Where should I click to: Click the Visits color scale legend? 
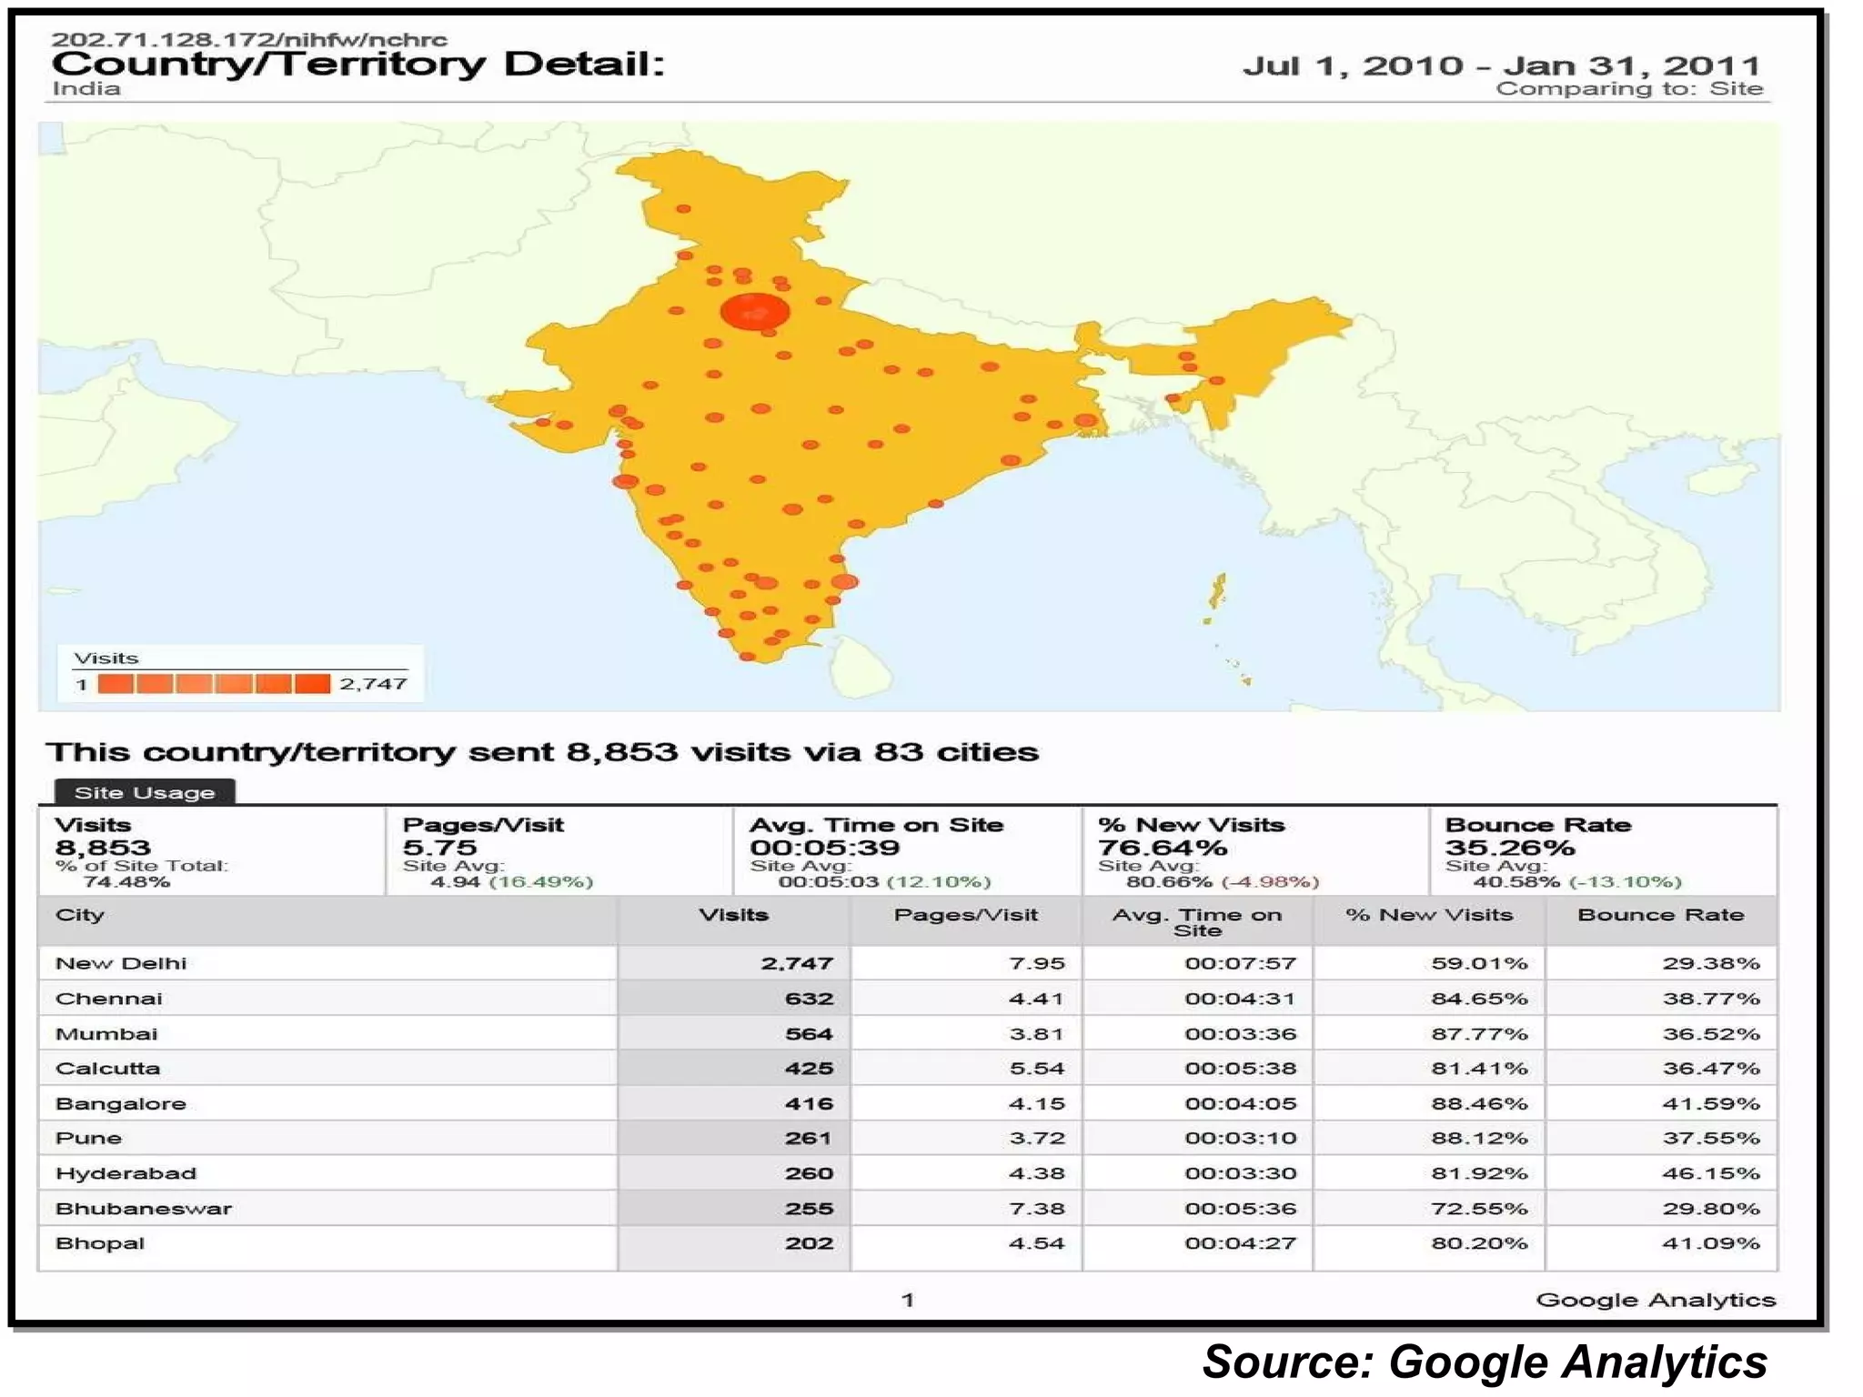pos(241,673)
